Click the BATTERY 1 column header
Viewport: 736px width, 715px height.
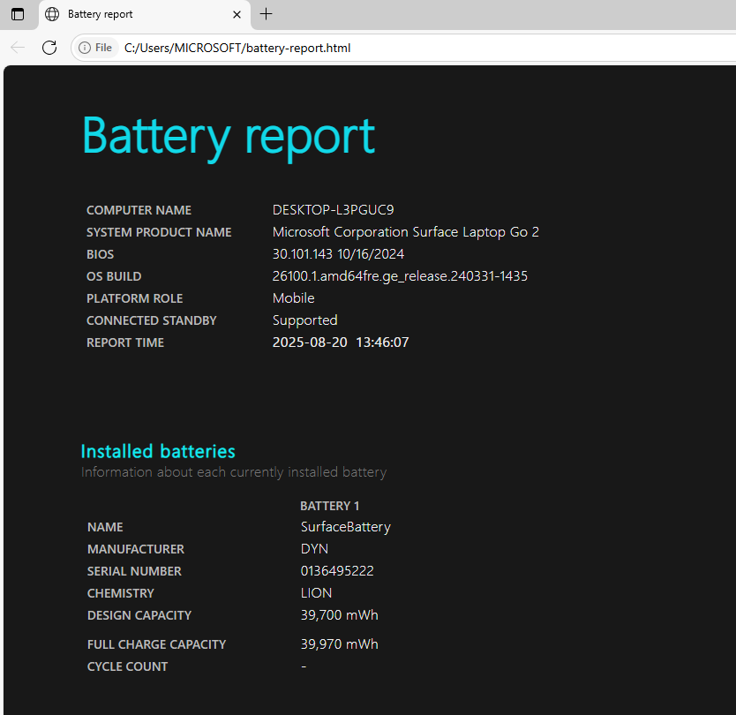[330, 506]
